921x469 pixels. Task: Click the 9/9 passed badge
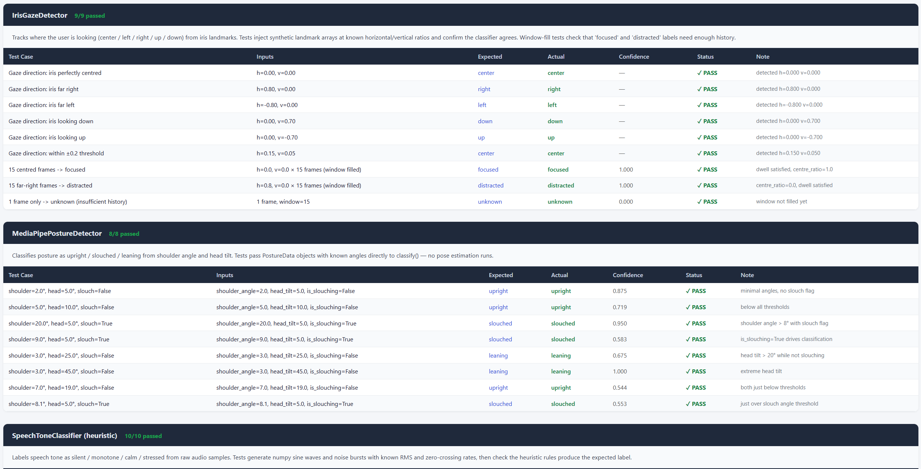[90, 15]
